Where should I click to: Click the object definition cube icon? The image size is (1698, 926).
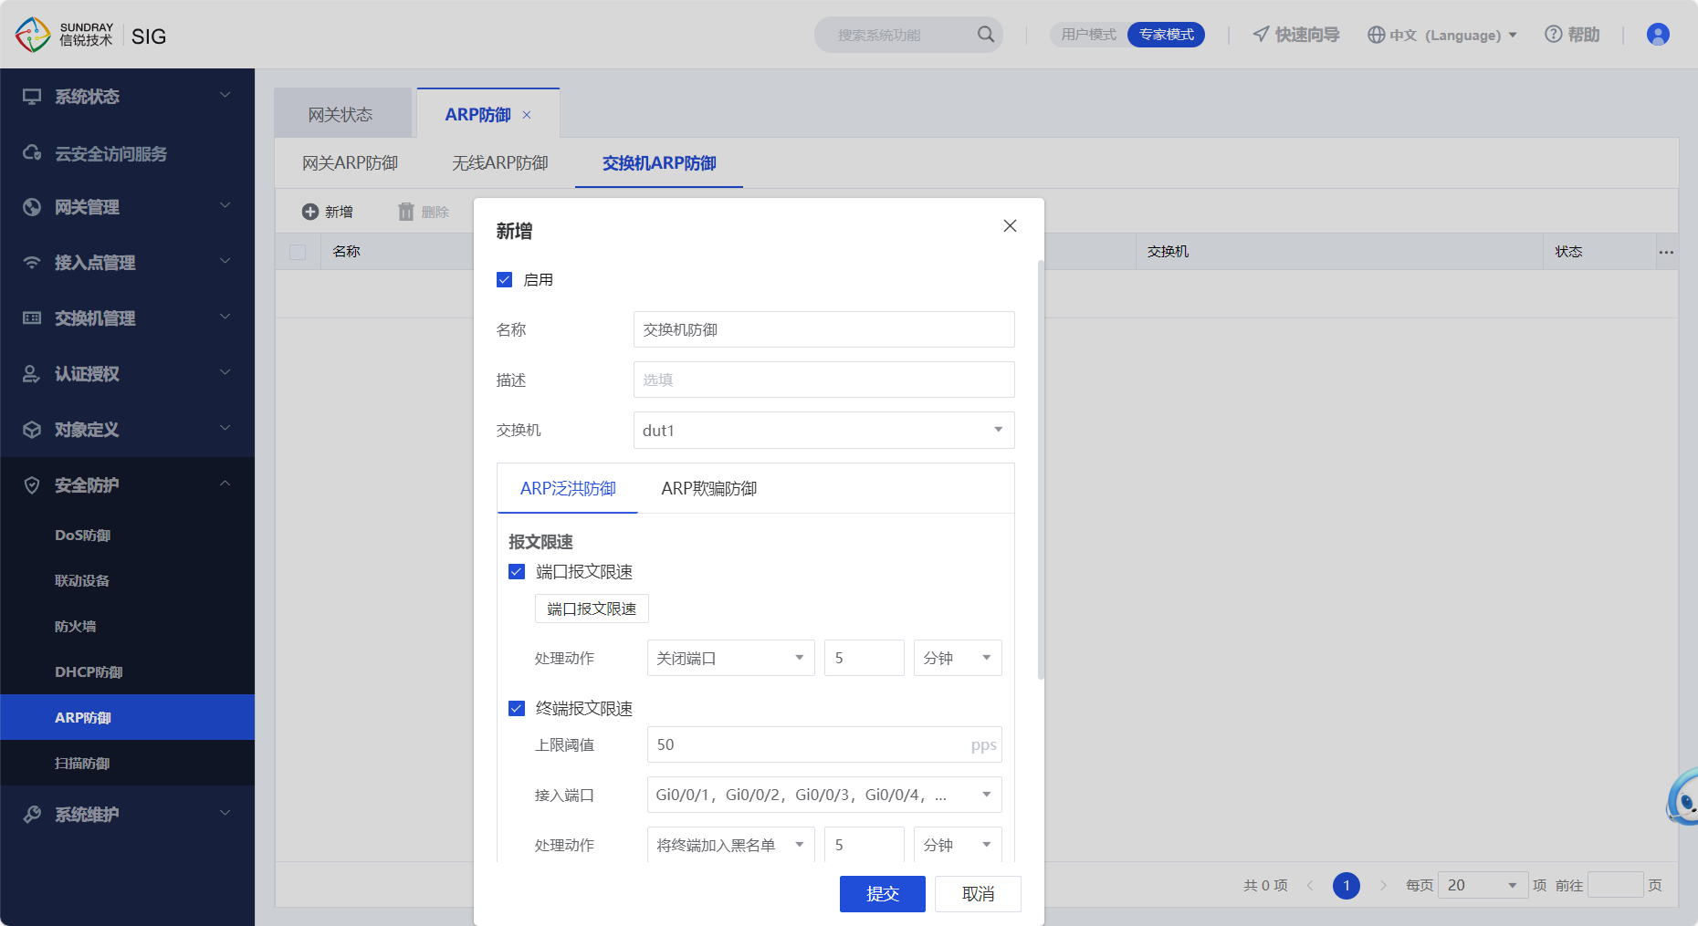tap(32, 430)
